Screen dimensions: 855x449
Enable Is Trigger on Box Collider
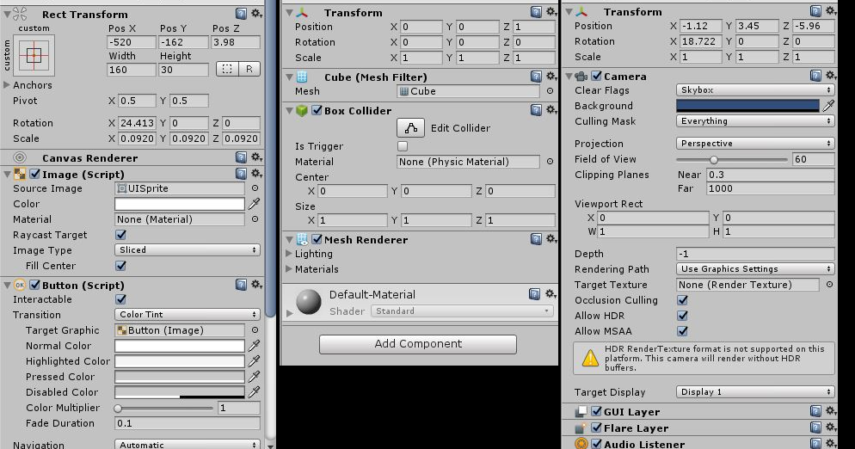click(403, 146)
